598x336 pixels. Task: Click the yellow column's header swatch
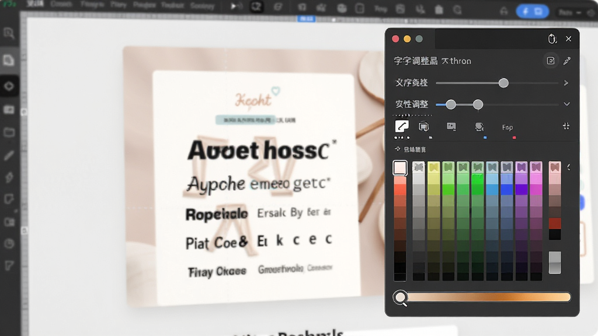point(434,167)
